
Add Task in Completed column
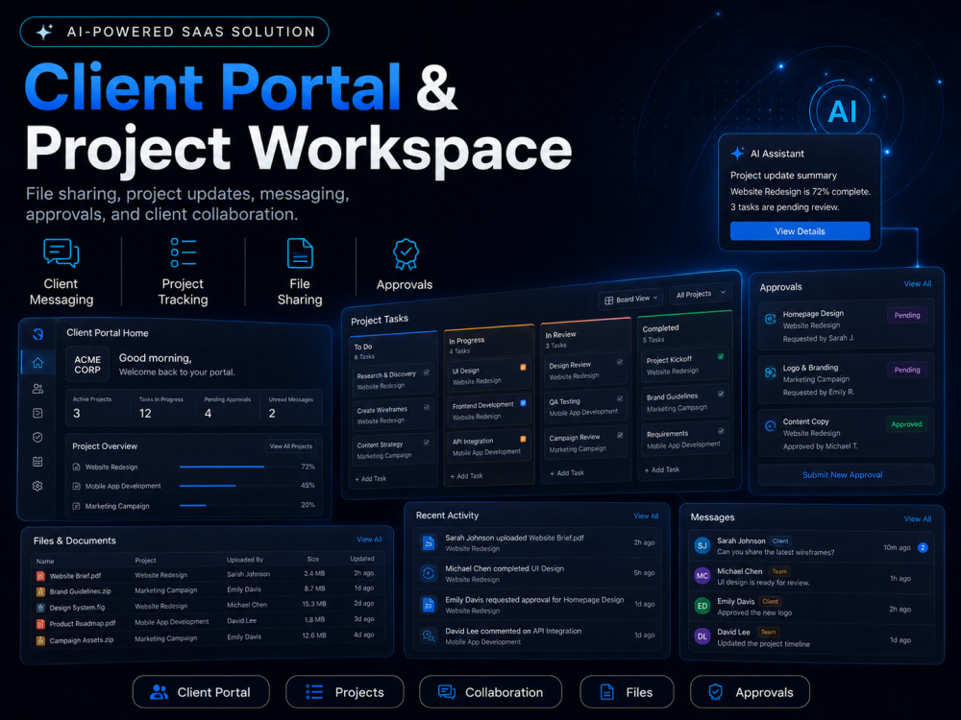[x=662, y=469]
